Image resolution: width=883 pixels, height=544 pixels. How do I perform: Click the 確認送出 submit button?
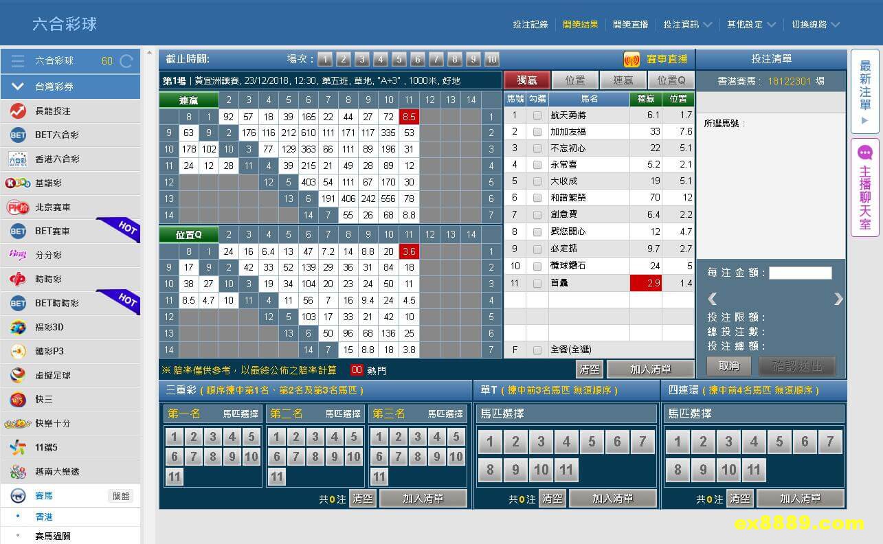[x=797, y=366]
